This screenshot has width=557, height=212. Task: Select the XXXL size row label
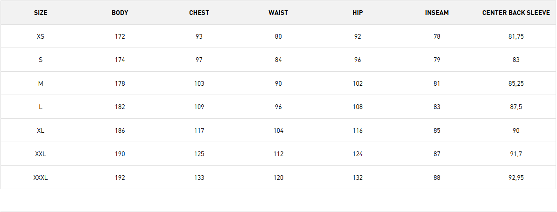pyautogui.click(x=41, y=178)
